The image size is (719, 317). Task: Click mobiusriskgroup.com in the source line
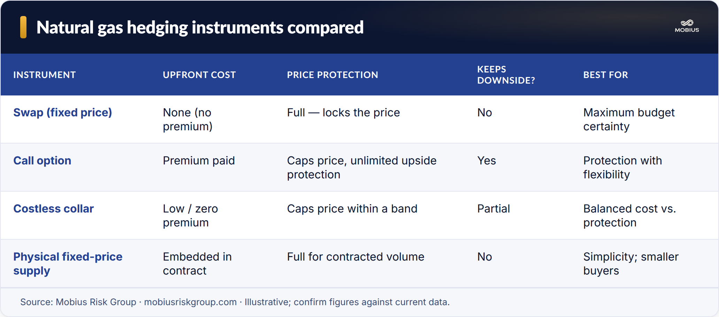click(x=190, y=302)
